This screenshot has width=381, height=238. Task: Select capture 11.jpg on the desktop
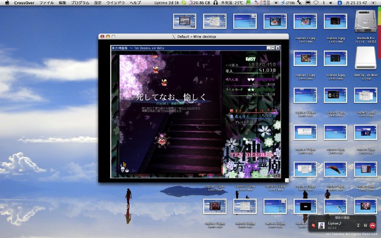pos(305,21)
